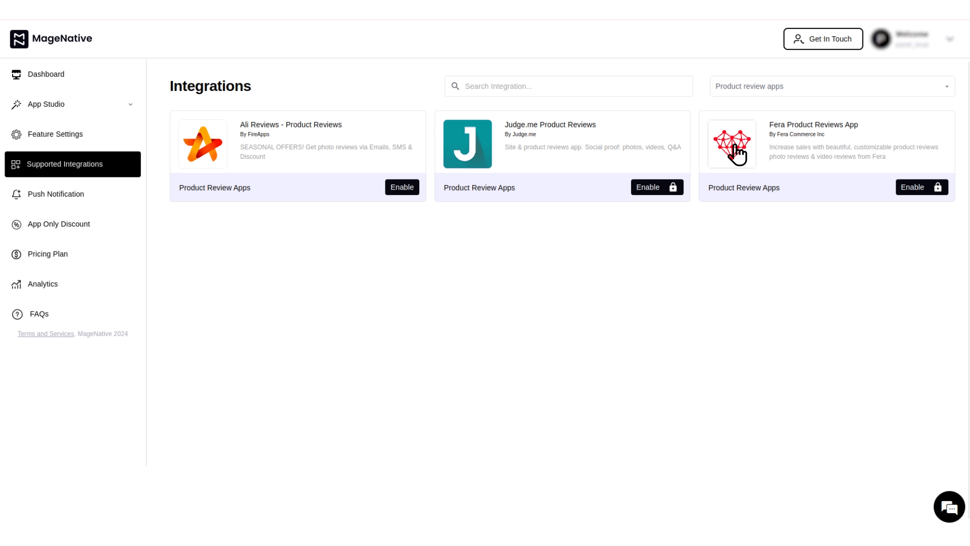This screenshot has width=970, height=546.
Task: Enable the locked Judge.me integration
Action: 656,188
